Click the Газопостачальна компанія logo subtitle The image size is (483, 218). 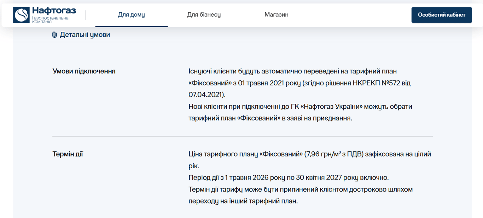point(50,20)
